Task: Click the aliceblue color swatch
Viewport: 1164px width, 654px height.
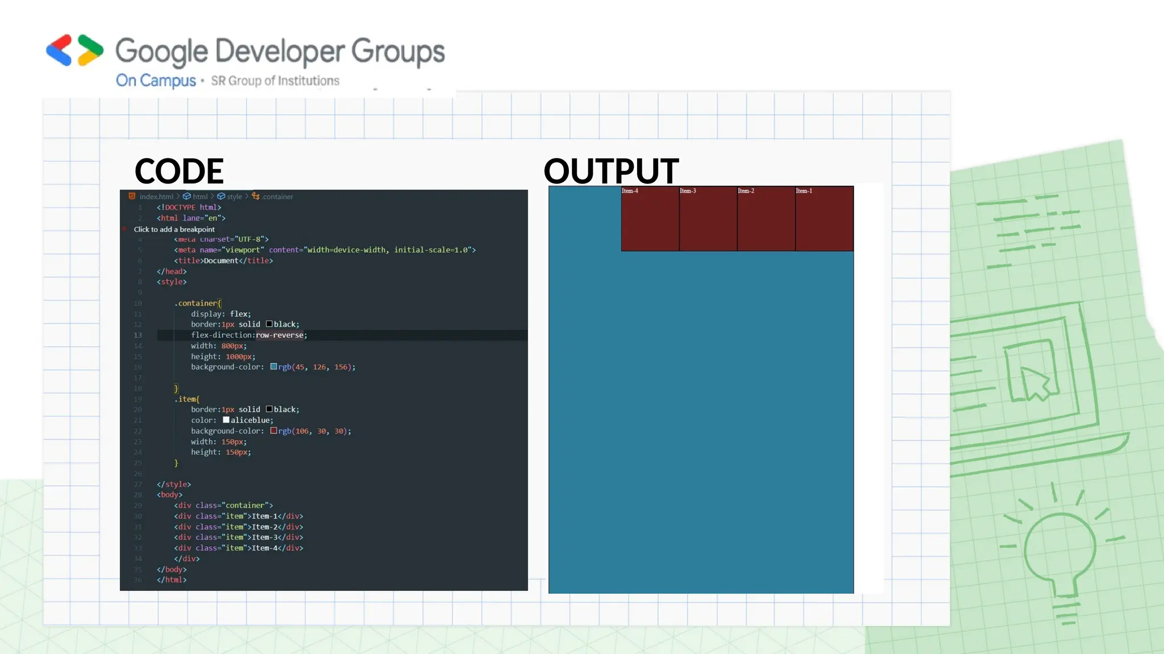Action: click(x=226, y=420)
